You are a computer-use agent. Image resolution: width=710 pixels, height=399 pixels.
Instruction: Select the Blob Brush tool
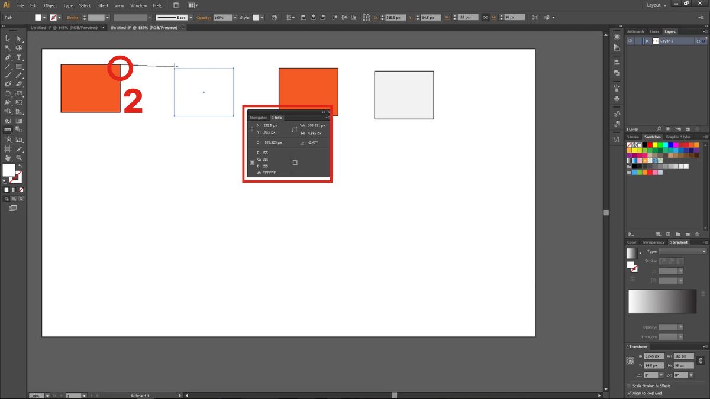(x=8, y=84)
